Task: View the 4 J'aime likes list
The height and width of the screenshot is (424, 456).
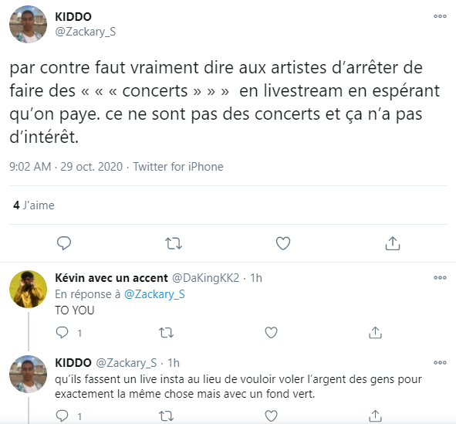Action: click(34, 205)
